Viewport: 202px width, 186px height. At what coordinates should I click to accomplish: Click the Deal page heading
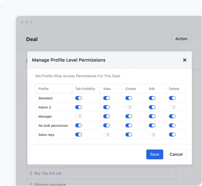(32, 39)
